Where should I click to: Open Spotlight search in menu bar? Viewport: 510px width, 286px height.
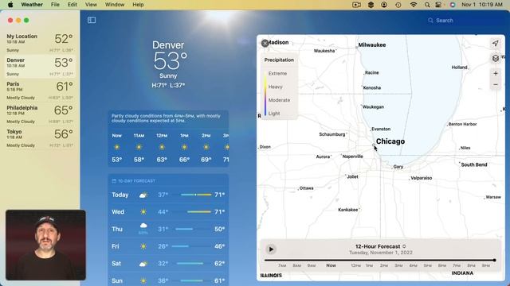[x=427, y=5]
